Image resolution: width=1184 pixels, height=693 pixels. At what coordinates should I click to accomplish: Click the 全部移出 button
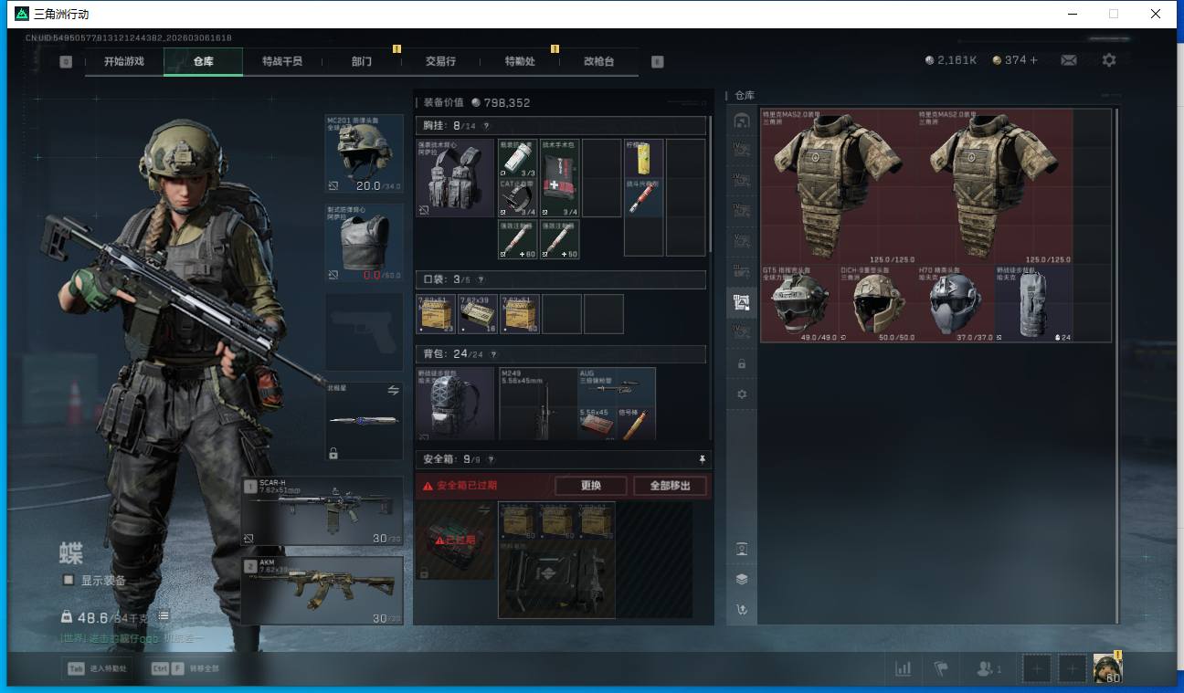tap(670, 486)
